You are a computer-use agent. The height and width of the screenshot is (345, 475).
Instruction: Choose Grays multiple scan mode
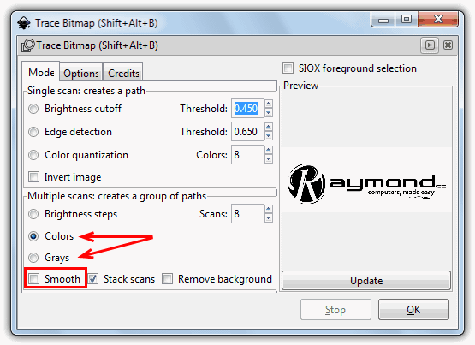[x=33, y=258]
